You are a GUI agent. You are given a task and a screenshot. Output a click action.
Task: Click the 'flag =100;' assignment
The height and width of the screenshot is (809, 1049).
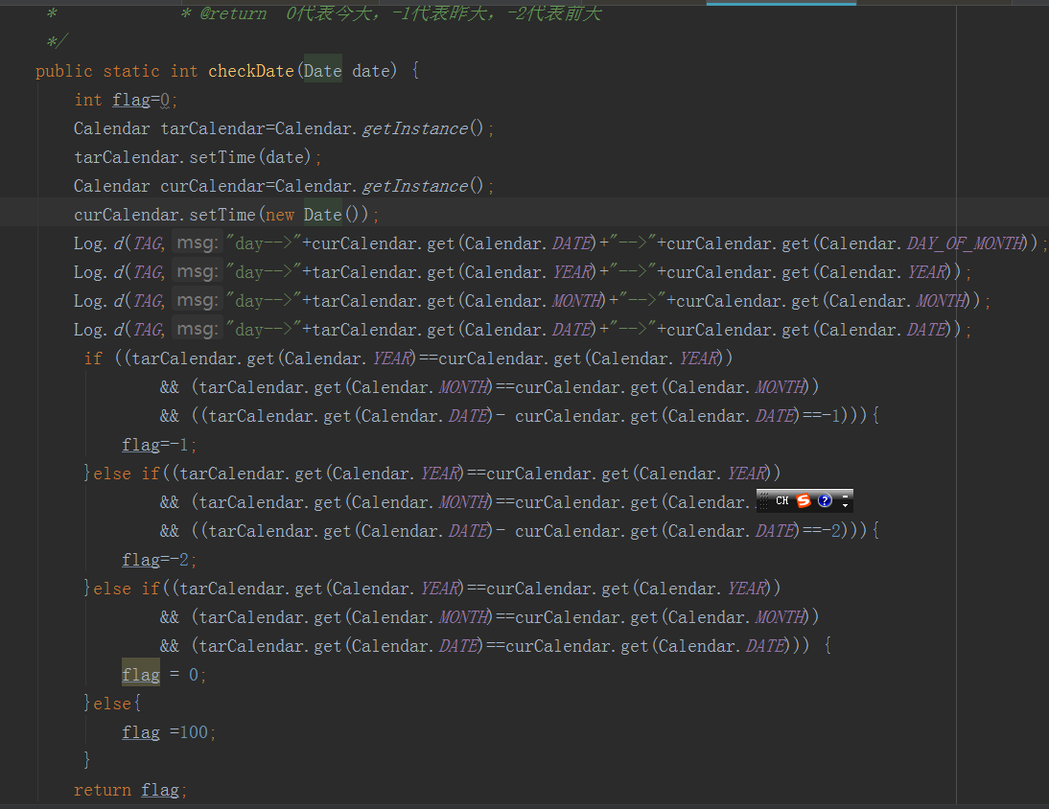(169, 732)
